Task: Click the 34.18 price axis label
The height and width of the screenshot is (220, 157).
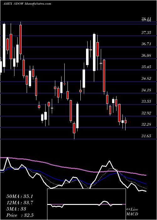Action: point(146,90)
